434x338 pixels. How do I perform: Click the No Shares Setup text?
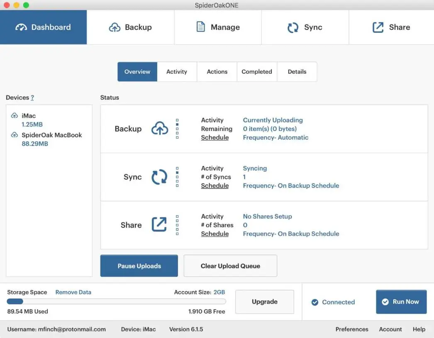click(x=267, y=216)
